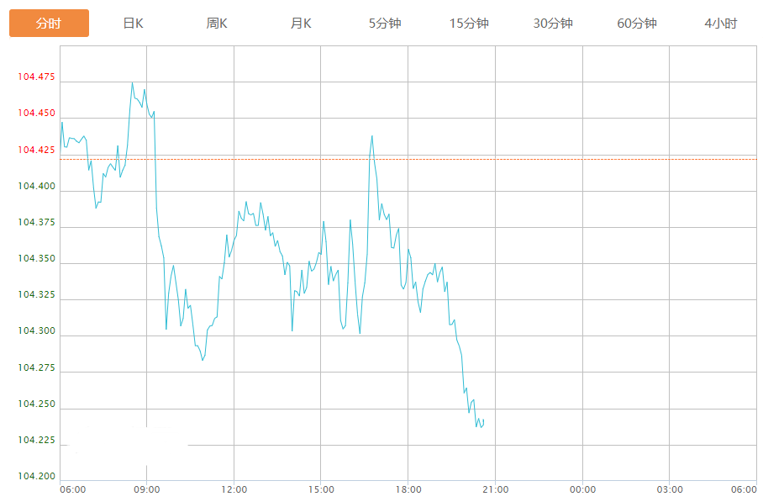Switch to 30分钟 chart

(x=553, y=24)
